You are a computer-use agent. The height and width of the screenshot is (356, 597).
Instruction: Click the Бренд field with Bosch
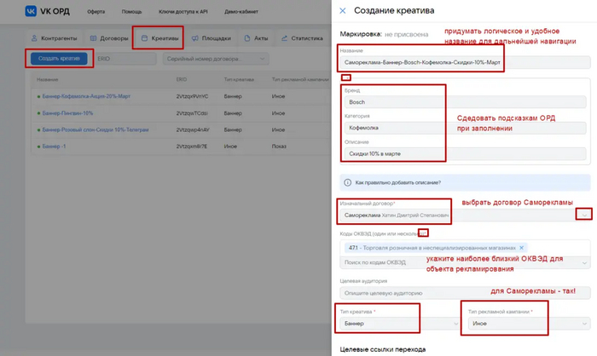tap(465, 102)
